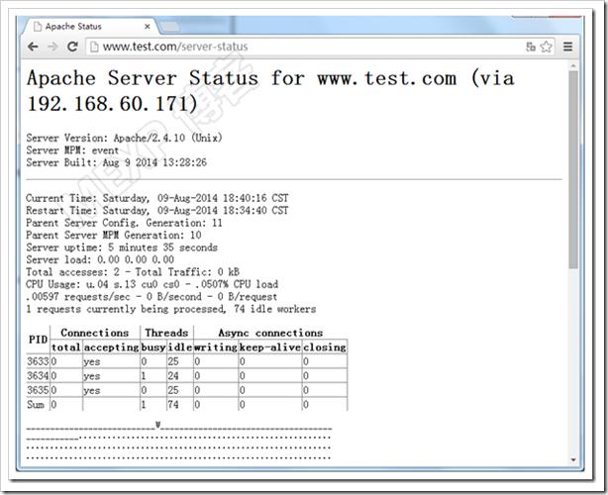
Task: Click the accepting column header
Action: click(x=111, y=347)
